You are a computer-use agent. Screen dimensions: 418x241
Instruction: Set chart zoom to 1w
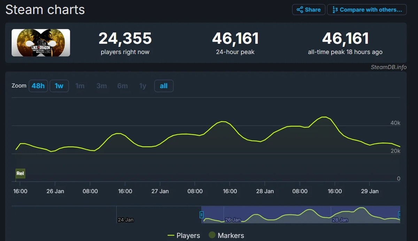click(x=59, y=86)
